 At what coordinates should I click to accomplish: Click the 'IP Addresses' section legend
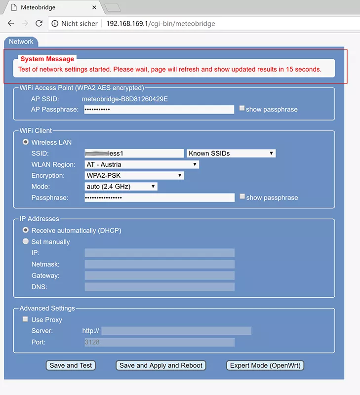(40, 219)
